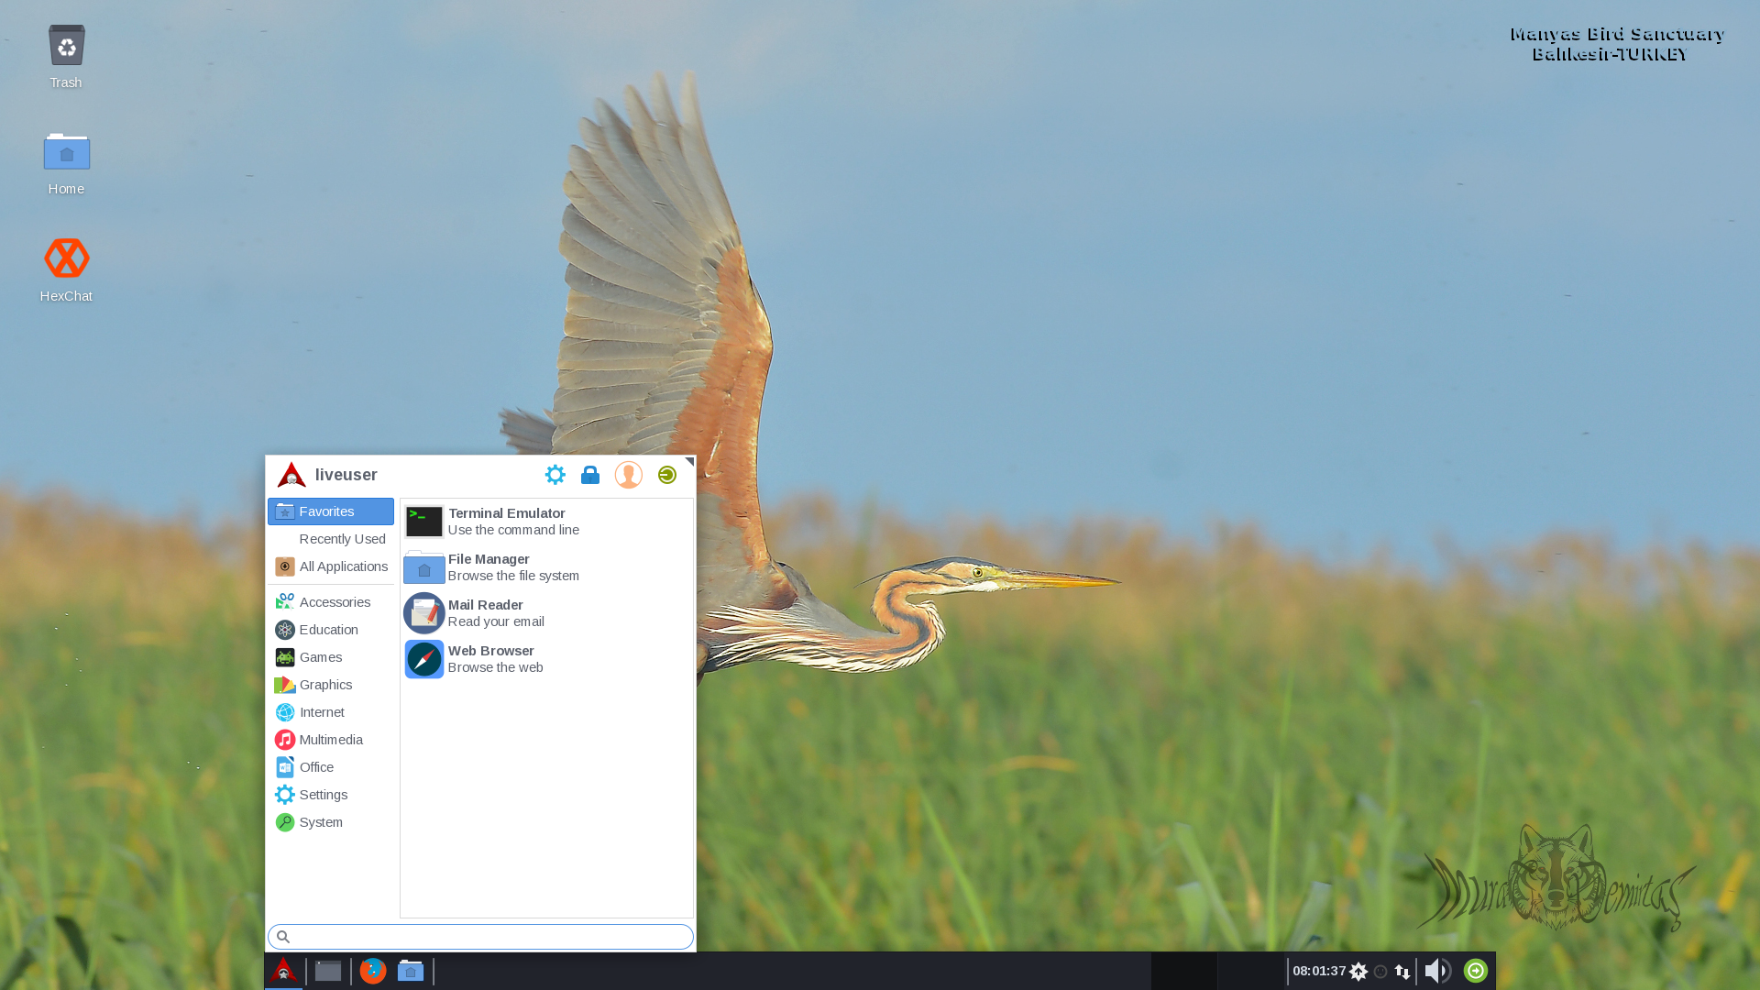1760x990 pixels.
Task: Select the All Applications category
Action: (x=331, y=566)
